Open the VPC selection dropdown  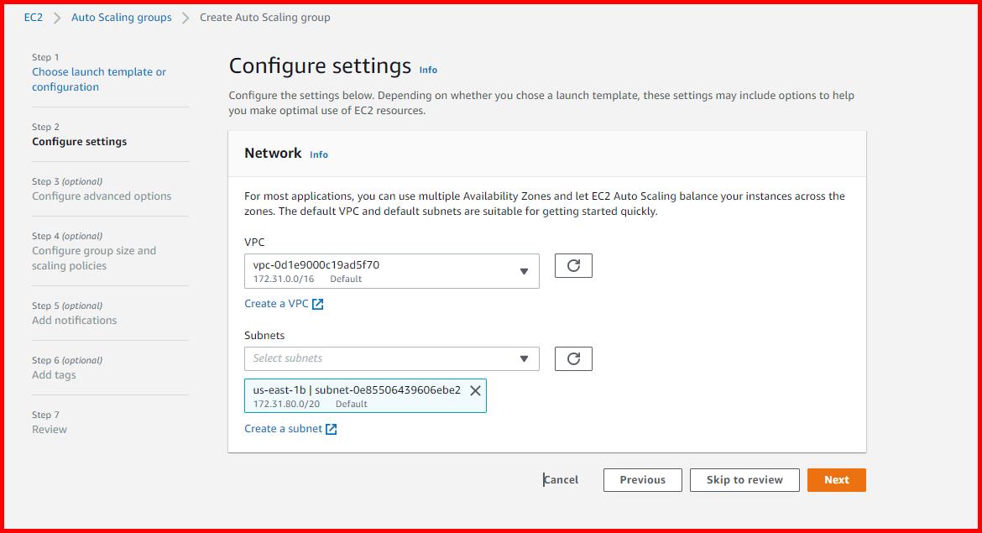click(391, 270)
